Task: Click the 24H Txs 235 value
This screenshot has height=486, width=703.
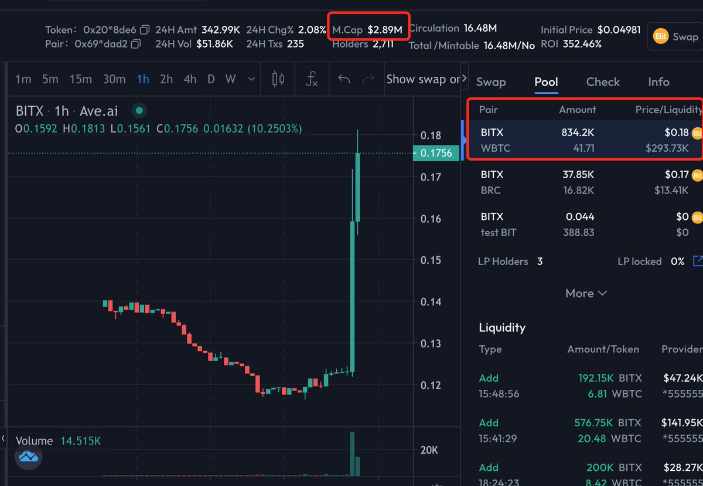Action: (x=296, y=44)
